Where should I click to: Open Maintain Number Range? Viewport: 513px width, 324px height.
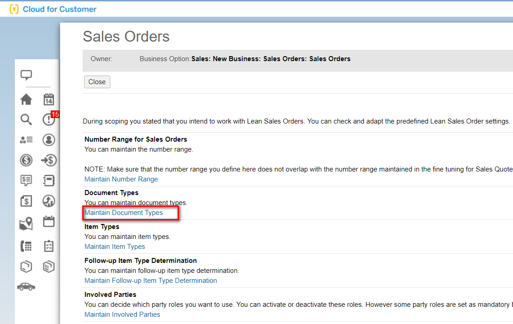121,179
